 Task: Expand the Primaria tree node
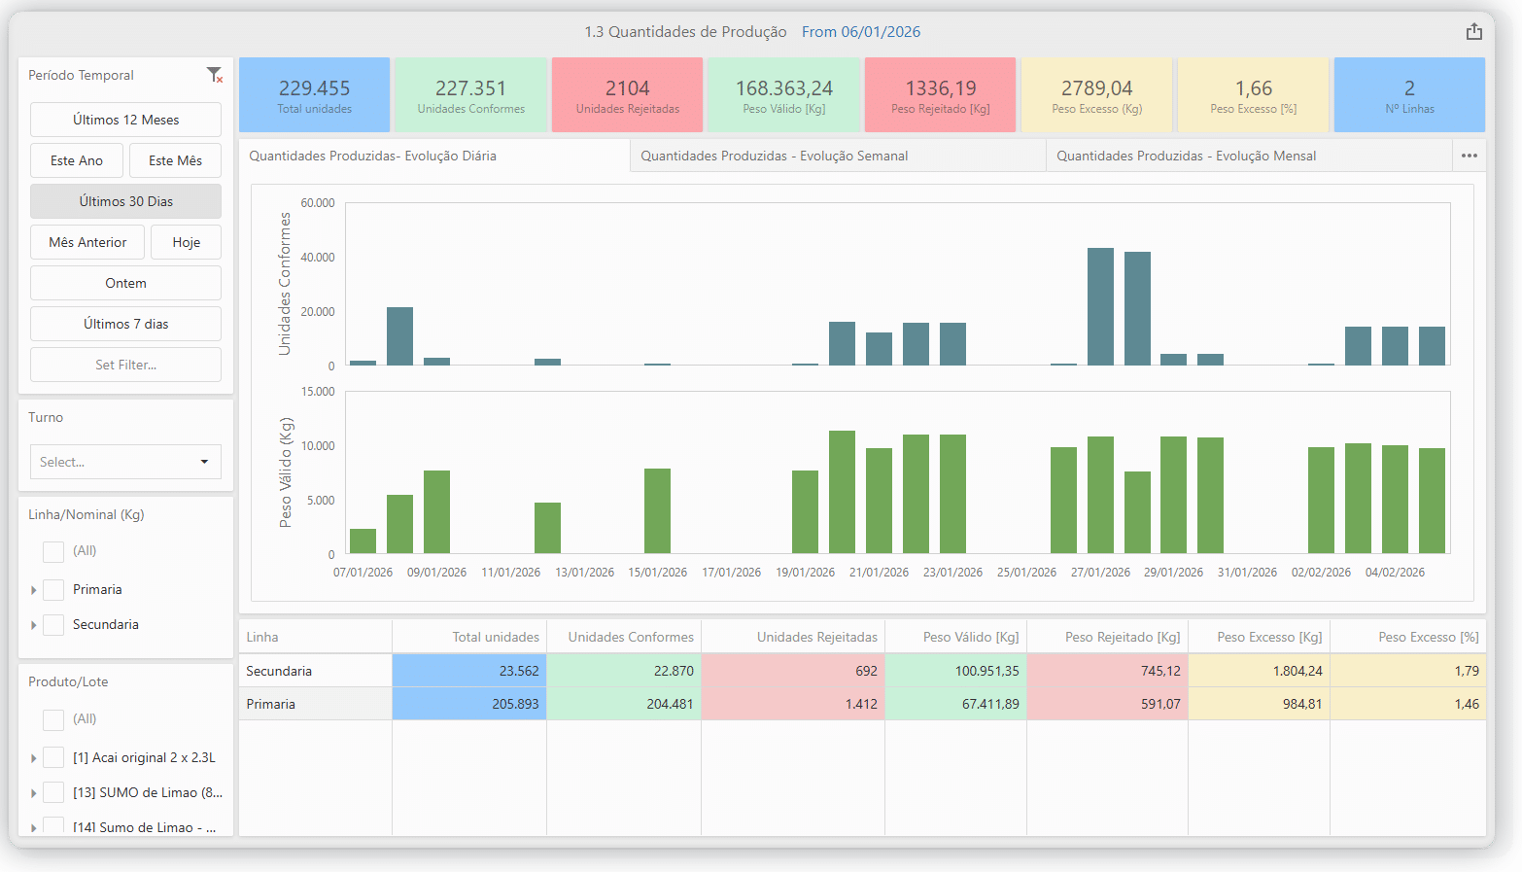[34, 590]
